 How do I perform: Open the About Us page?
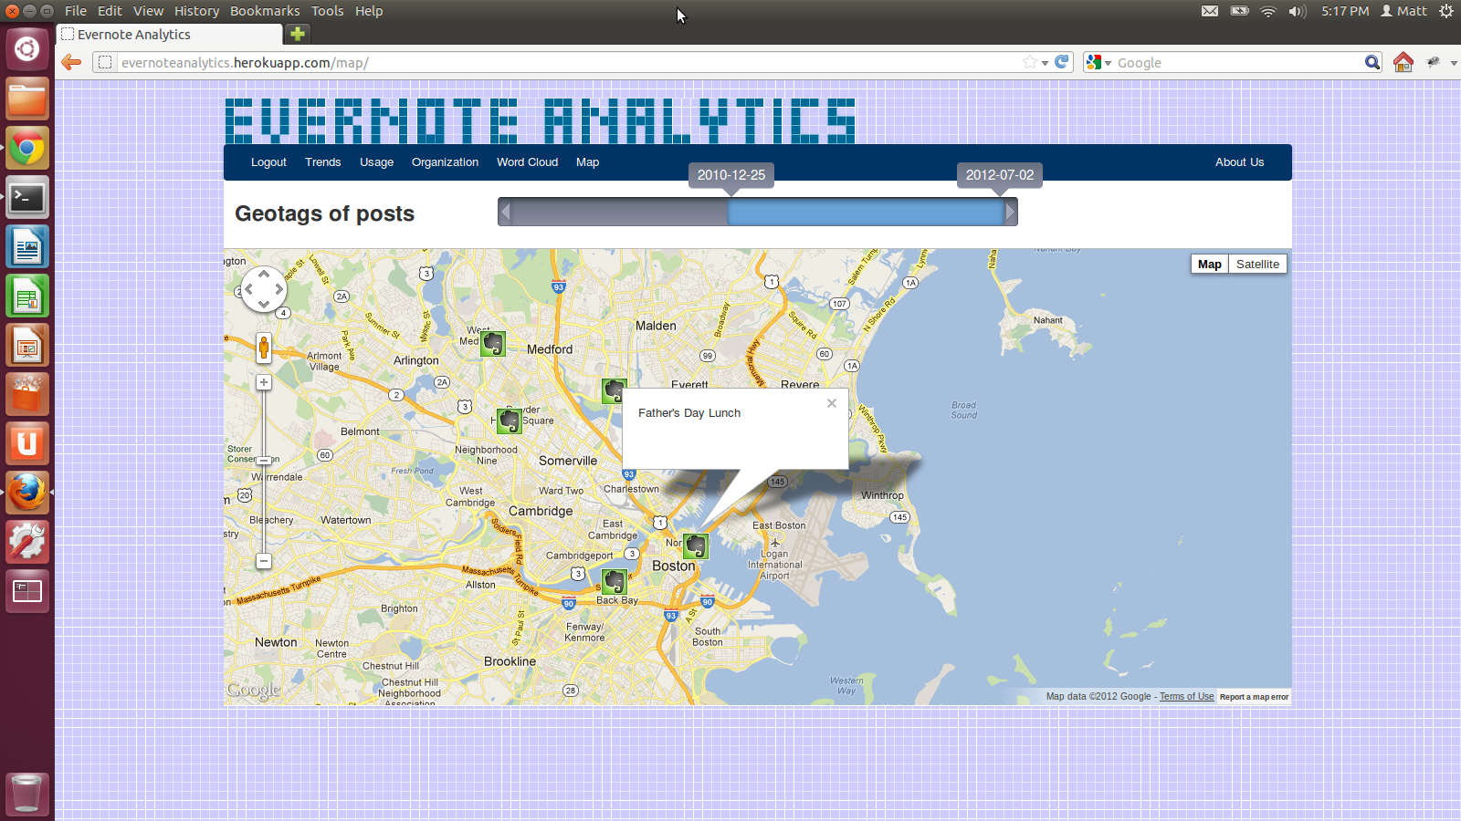tap(1239, 162)
